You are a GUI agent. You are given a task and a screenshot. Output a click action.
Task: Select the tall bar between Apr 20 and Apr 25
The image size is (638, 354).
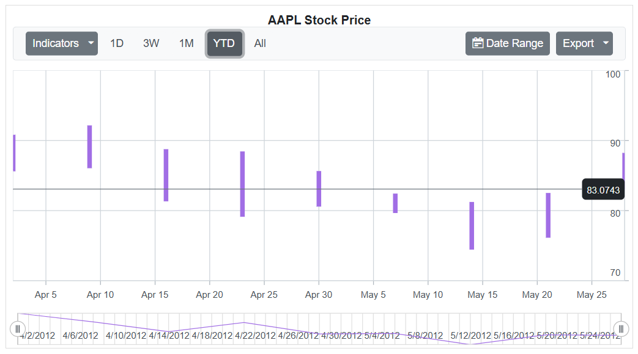[242, 184]
